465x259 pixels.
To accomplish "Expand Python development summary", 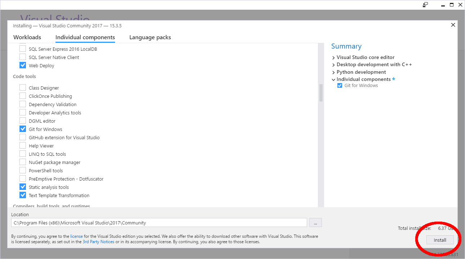I will tap(333, 72).
